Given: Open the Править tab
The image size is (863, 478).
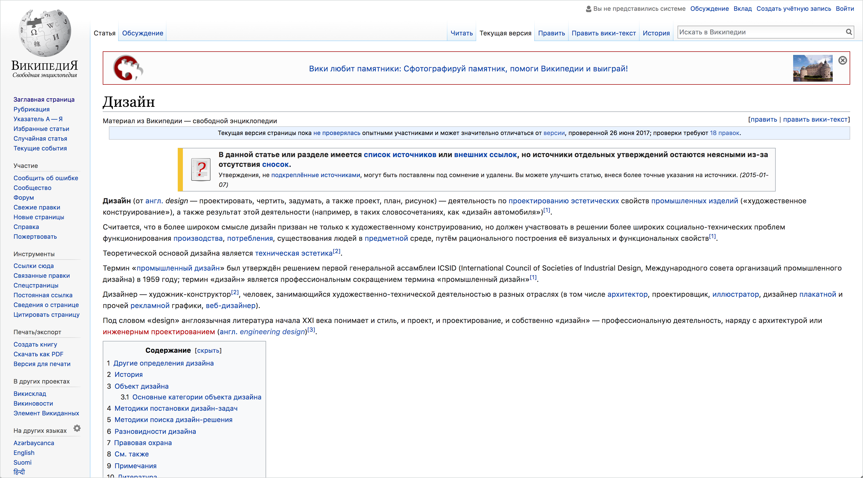Looking at the screenshot, I should (x=551, y=33).
